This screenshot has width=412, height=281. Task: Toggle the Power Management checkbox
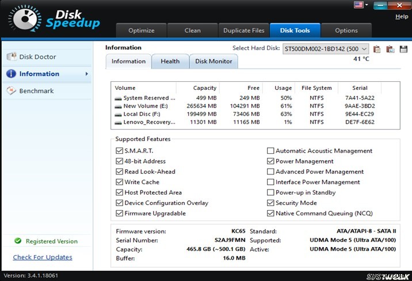270,161
